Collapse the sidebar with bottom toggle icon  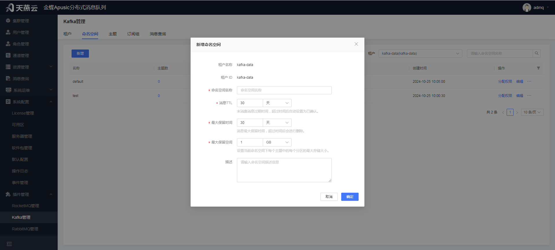(9, 244)
